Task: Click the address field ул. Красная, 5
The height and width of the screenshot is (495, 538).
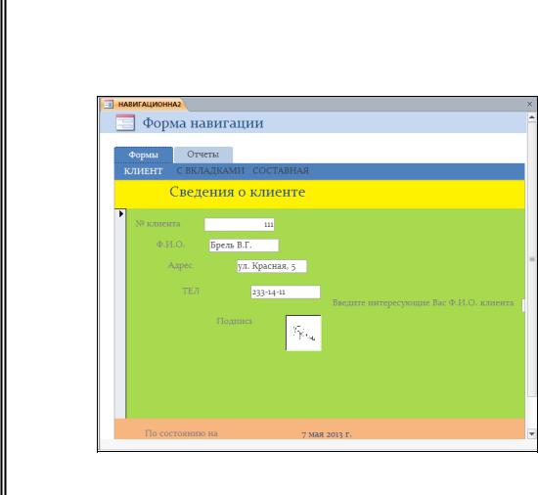Action: click(272, 266)
